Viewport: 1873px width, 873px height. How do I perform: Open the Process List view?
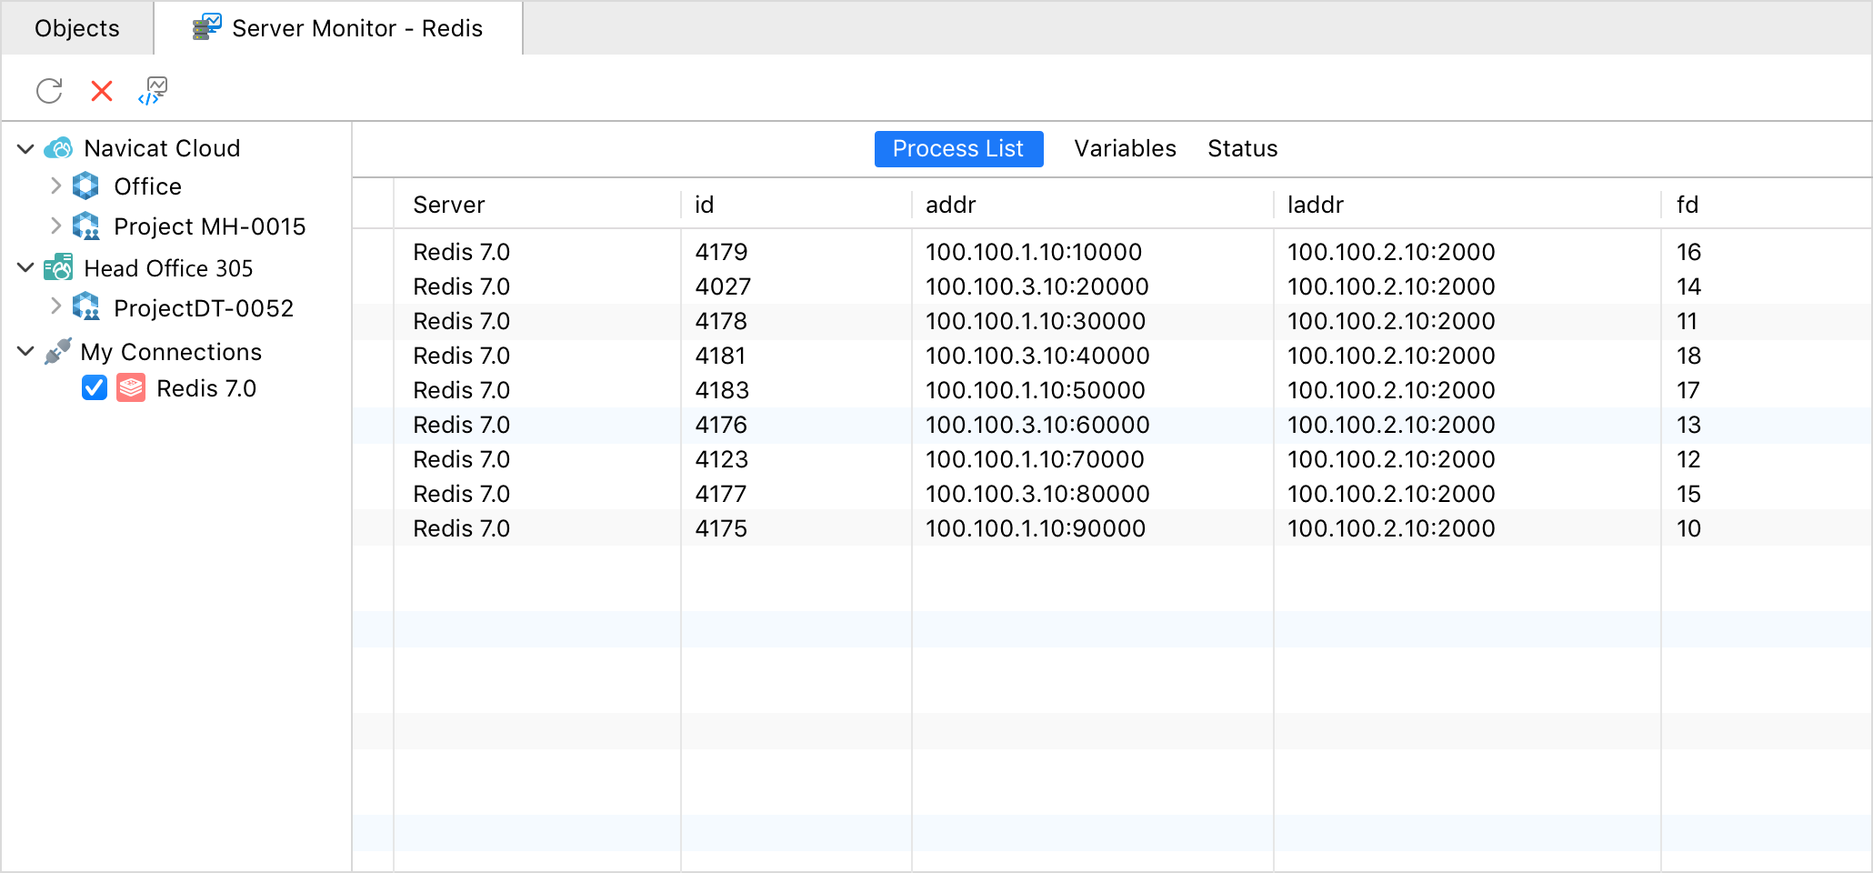(x=958, y=149)
